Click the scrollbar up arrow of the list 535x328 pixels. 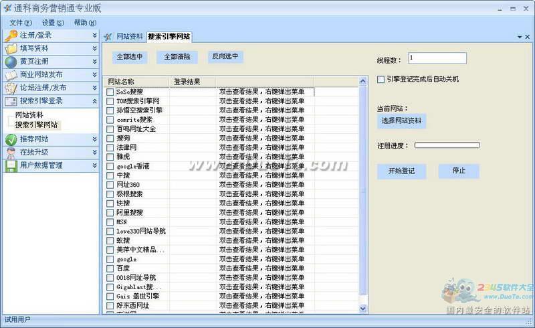362,81
